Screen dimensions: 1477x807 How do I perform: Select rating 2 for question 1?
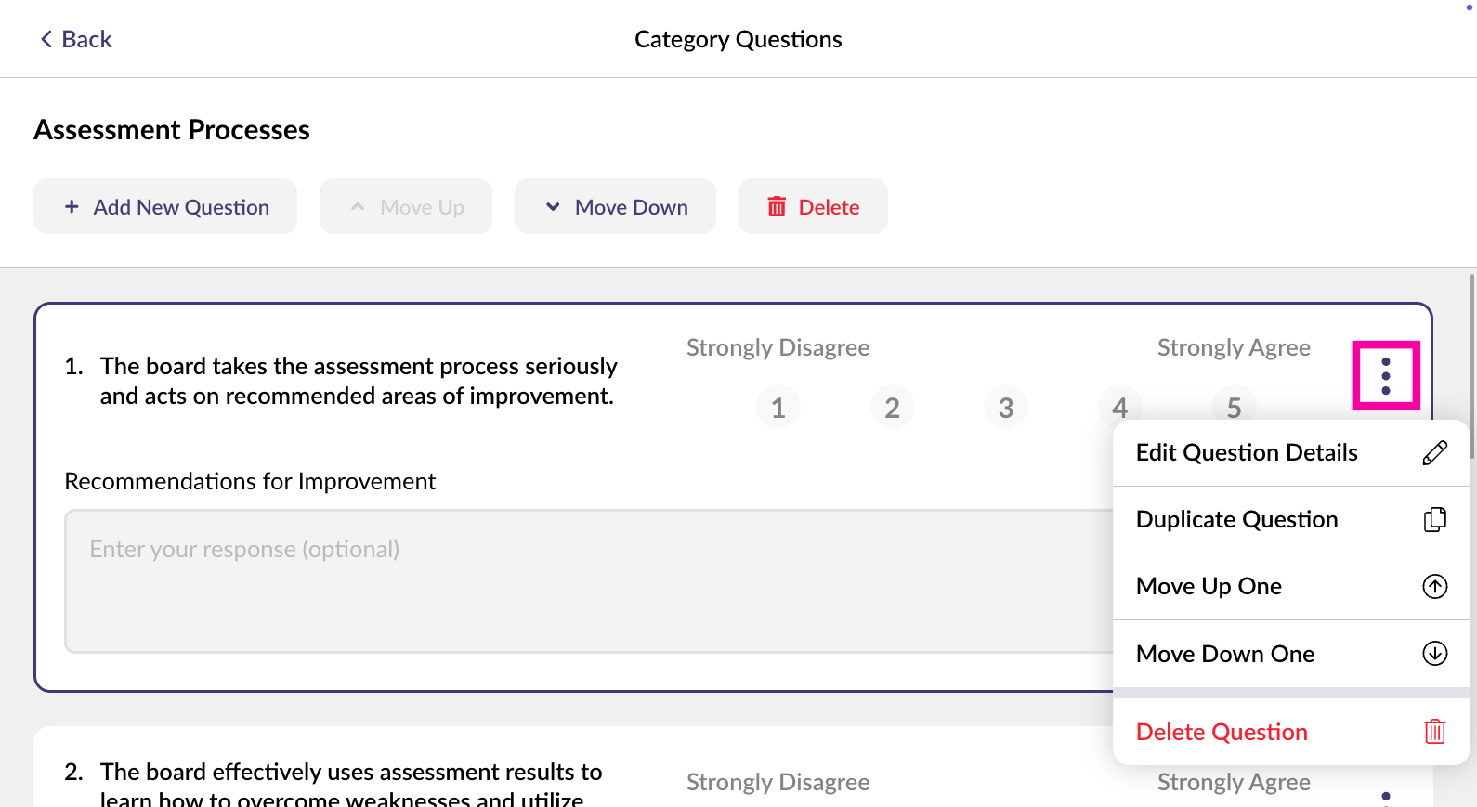893,407
